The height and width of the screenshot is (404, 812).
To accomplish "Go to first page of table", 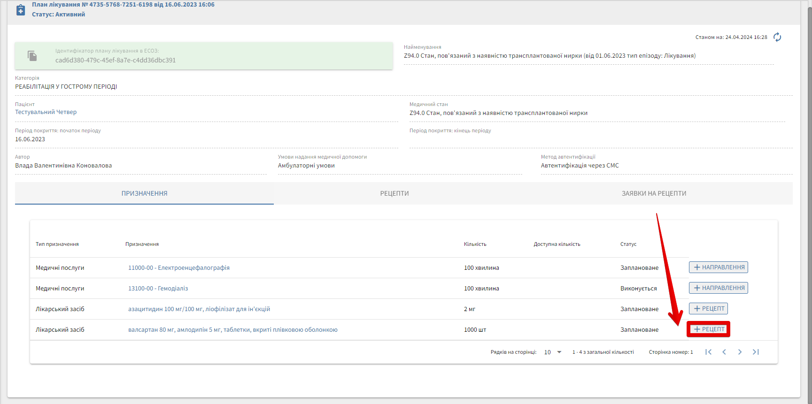I will (708, 352).
